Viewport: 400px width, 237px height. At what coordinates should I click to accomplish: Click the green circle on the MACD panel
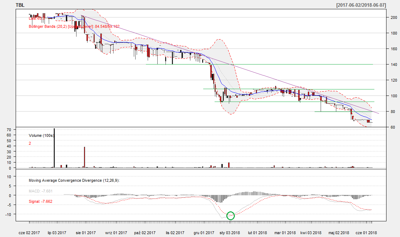click(x=231, y=215)
